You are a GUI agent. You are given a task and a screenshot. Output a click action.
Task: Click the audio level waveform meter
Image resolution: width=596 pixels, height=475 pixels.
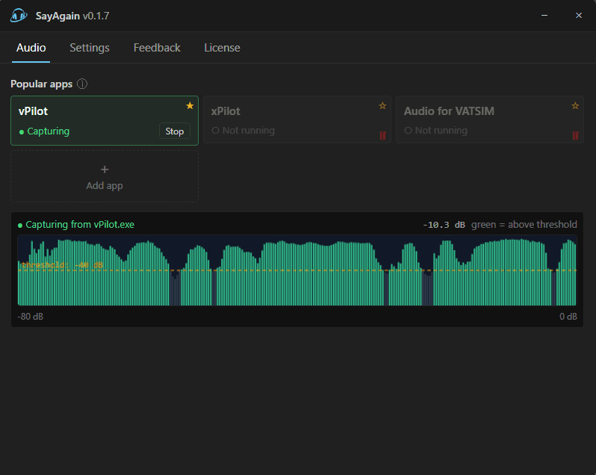point(297,270)
